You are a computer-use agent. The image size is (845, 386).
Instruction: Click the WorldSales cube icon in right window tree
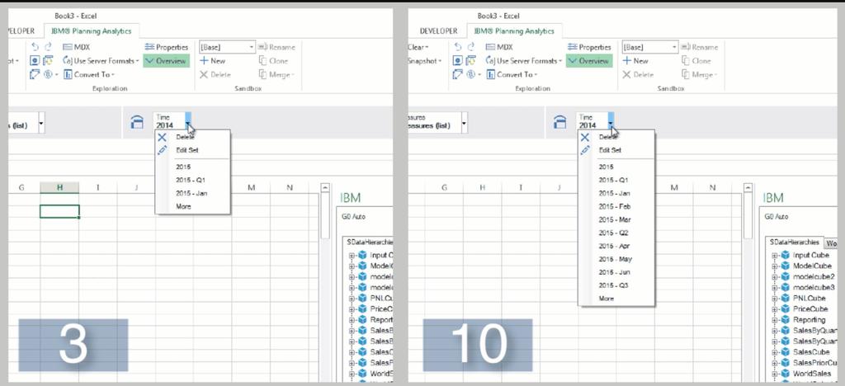(786, 374)
